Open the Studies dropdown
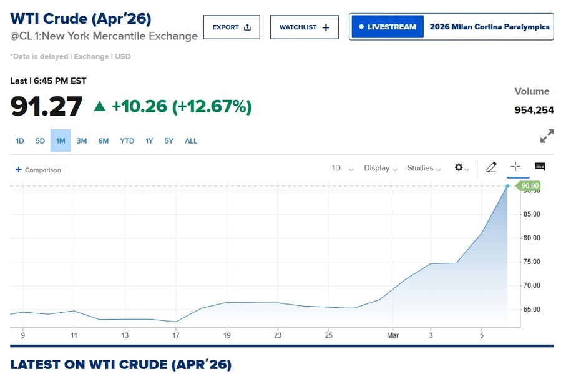This screenshot has height=374, width=571. point(424,168)
